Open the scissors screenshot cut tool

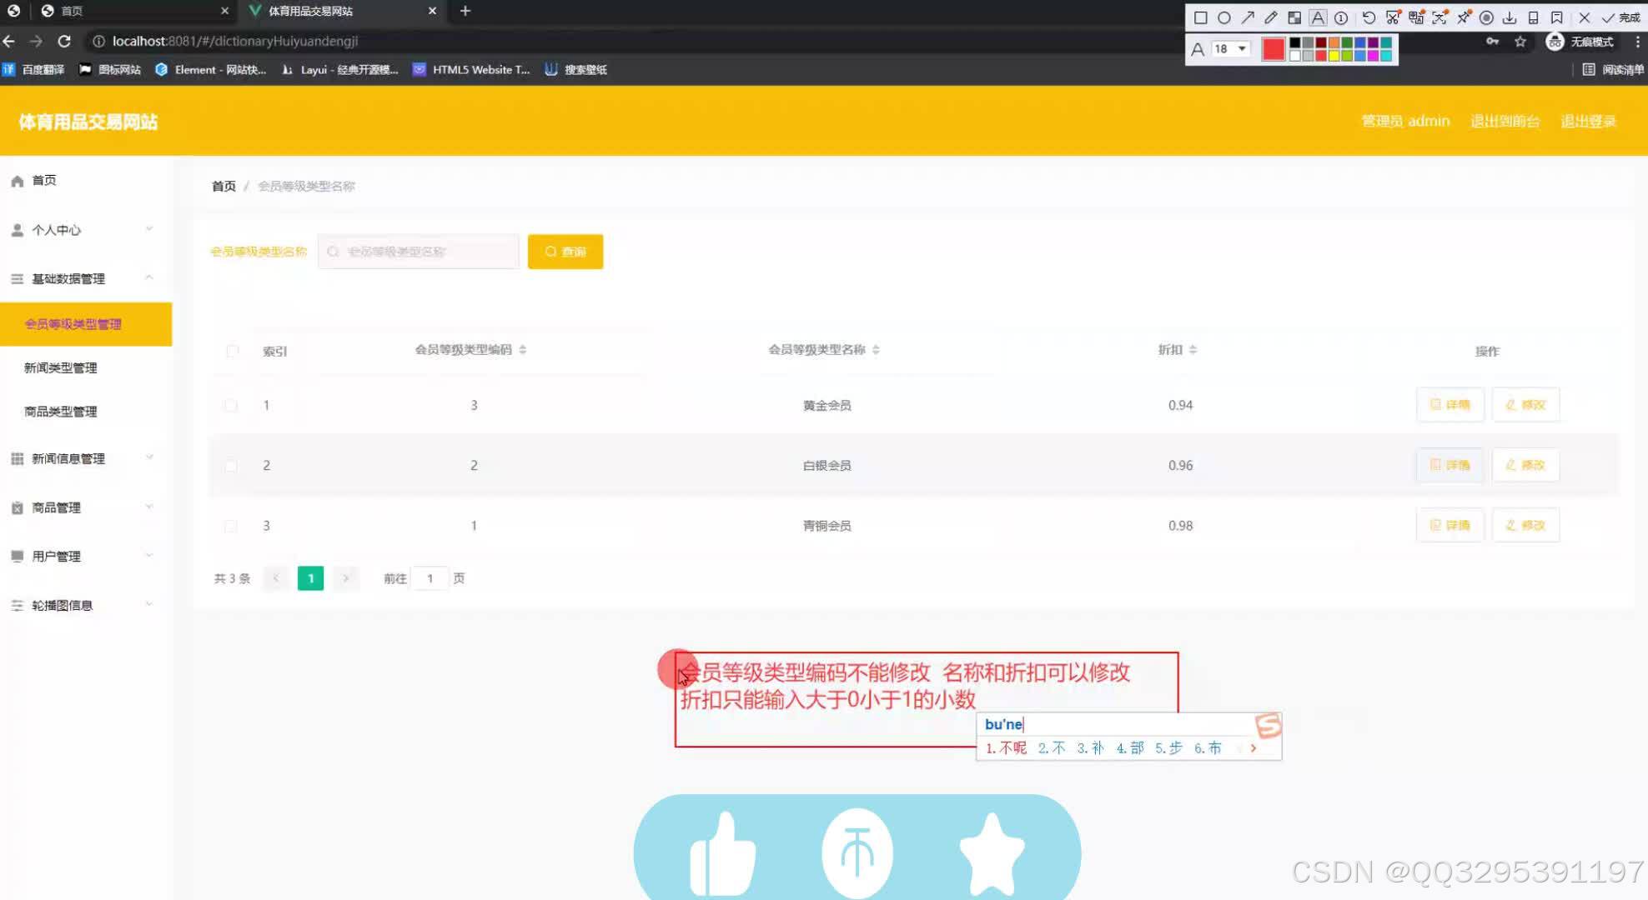coord(1393,17)
